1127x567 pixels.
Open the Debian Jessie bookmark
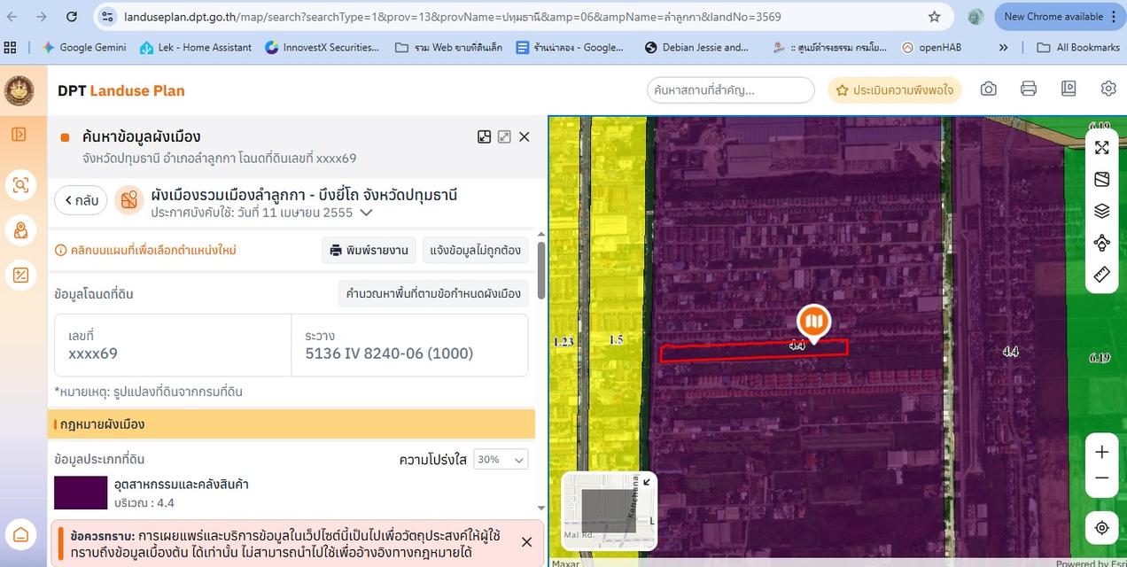tap(697, 47)
